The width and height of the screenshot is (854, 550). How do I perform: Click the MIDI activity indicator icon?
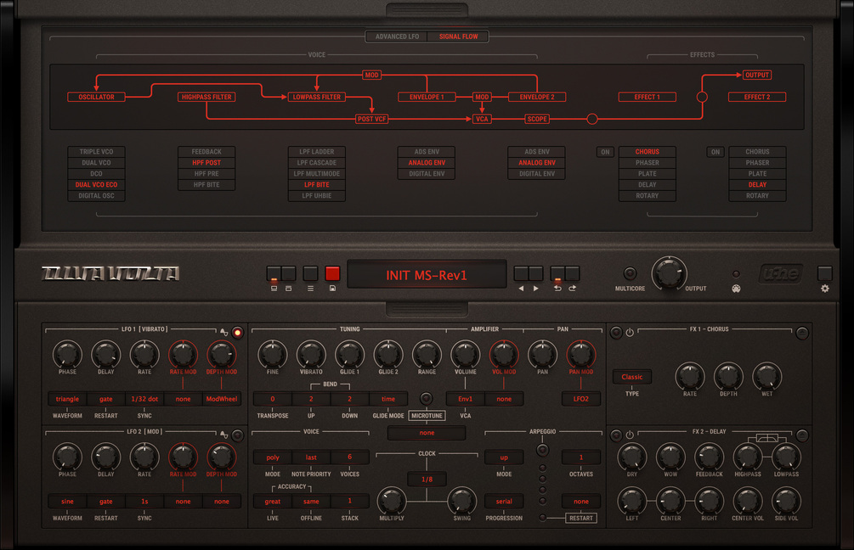pos(737,289)
